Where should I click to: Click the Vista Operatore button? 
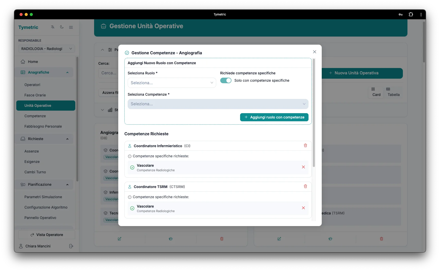pyautogui.click(x=47, y=235)
